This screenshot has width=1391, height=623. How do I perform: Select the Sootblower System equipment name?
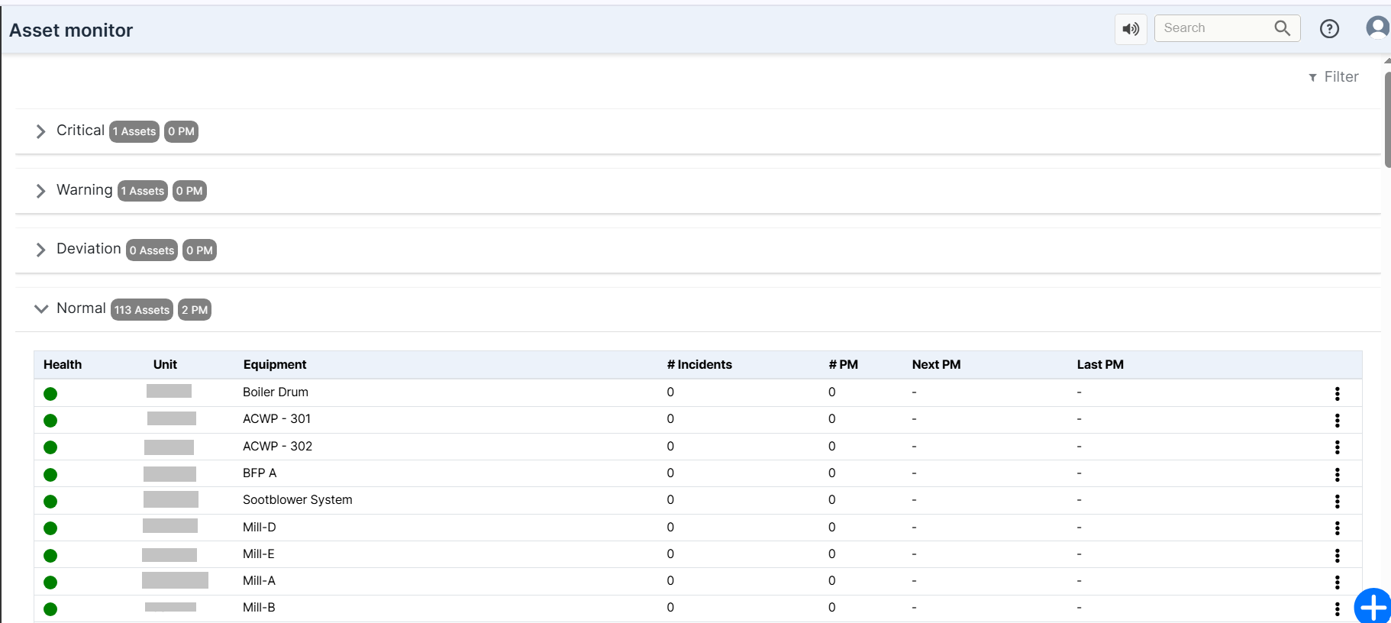[x=298, y=500]
